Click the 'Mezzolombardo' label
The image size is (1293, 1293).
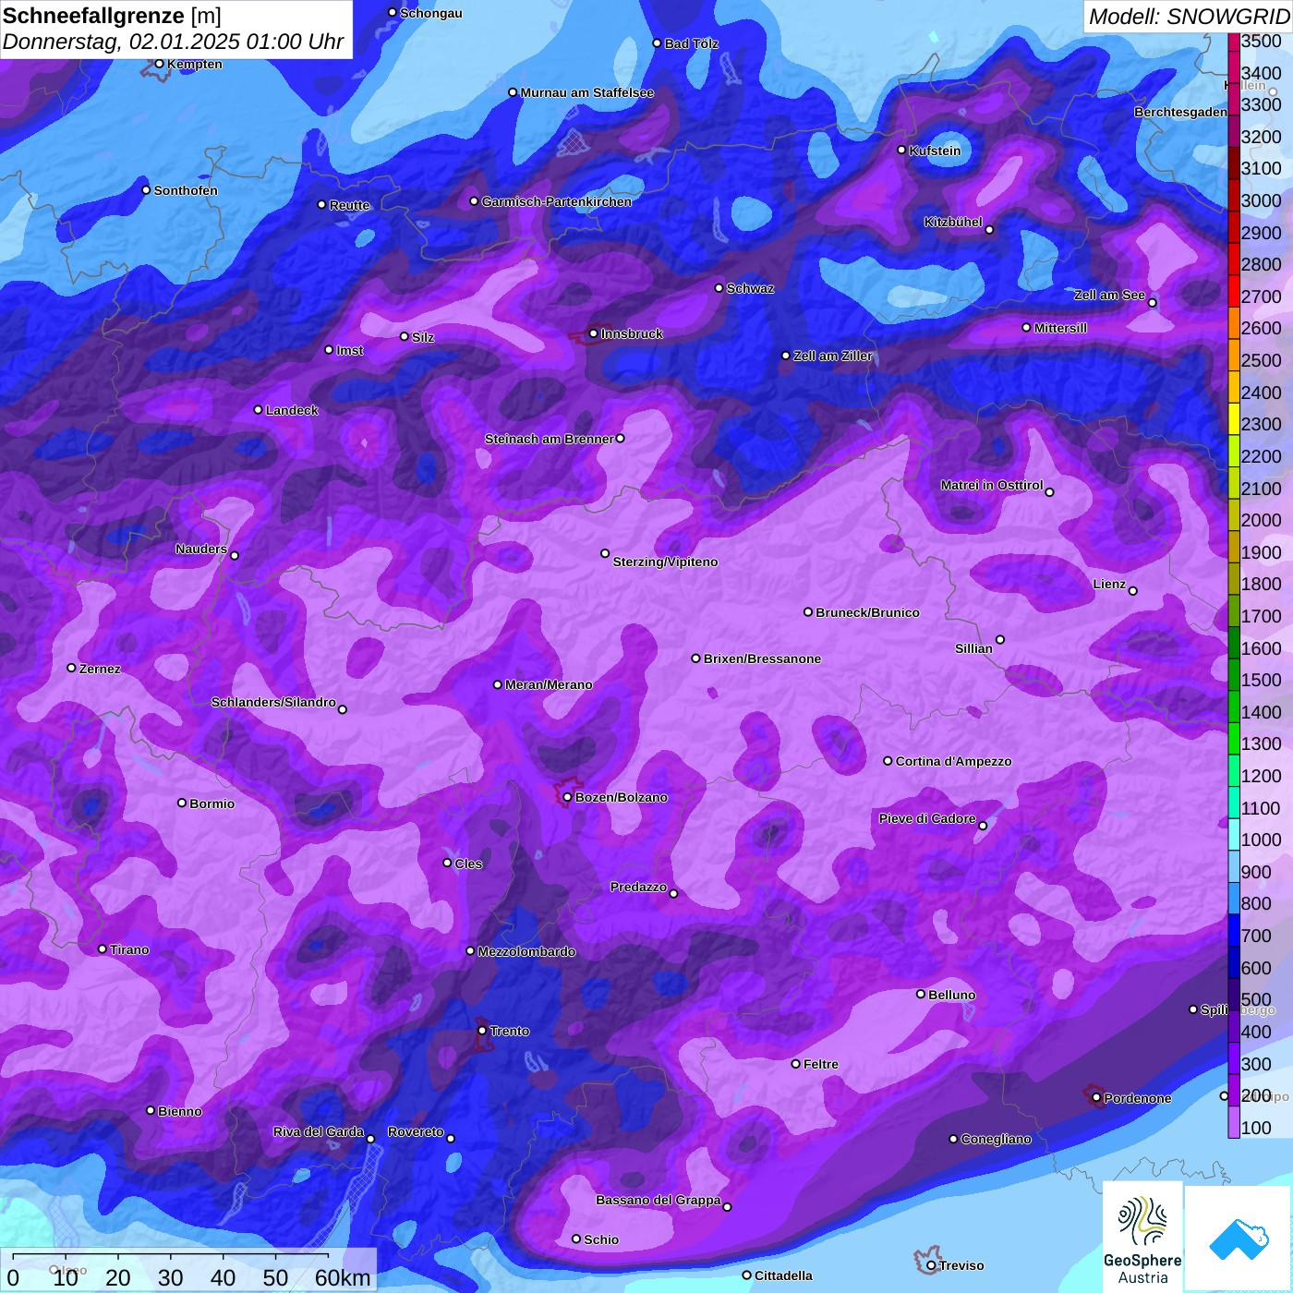coord(526,951)
